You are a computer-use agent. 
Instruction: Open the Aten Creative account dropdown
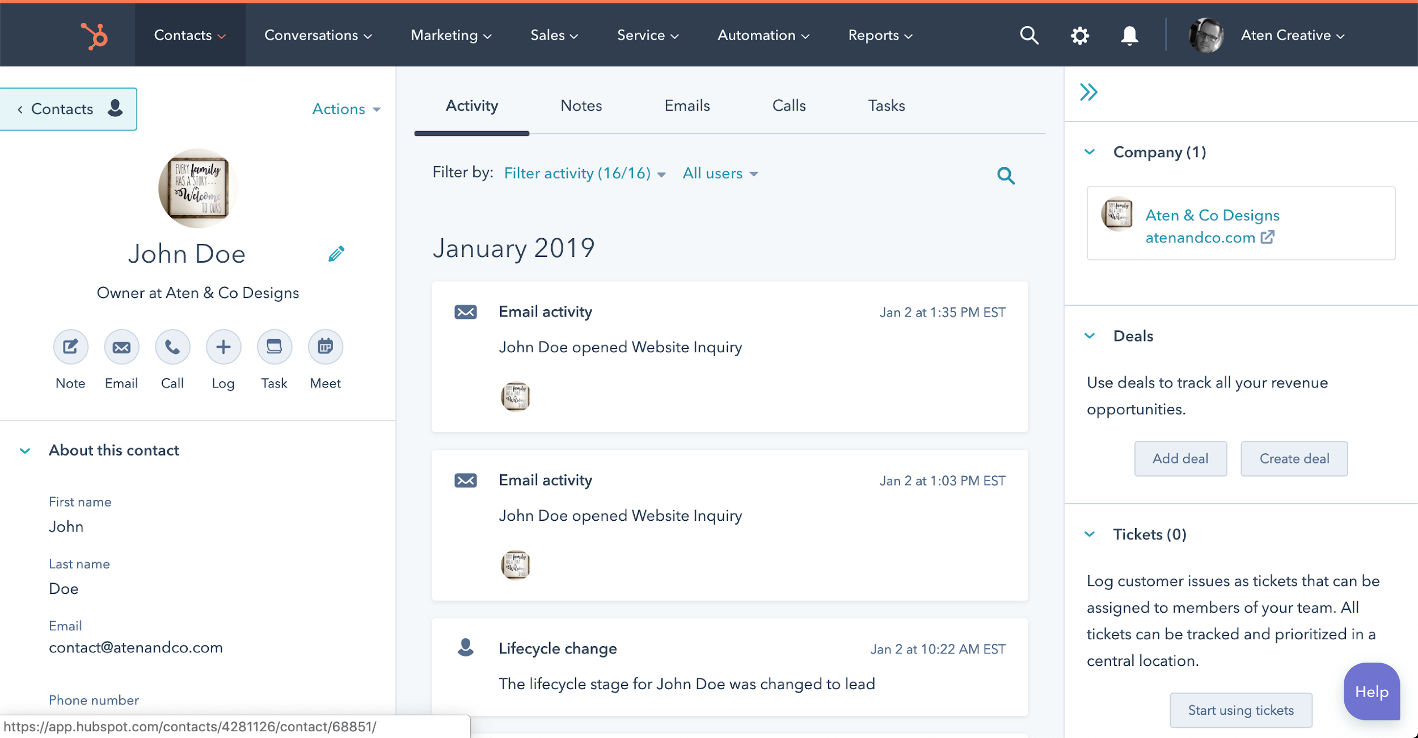pyautogui.click(x=1293, y=35)
